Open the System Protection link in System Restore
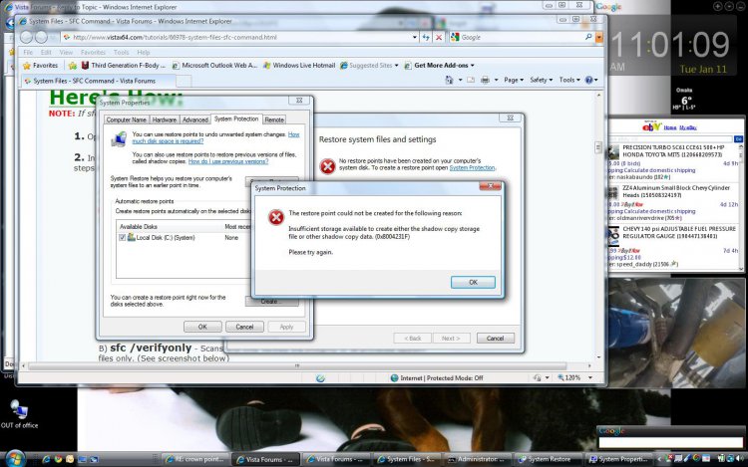Image resolution: width=748 pixels, height=467 pixels. pos(473,167)
